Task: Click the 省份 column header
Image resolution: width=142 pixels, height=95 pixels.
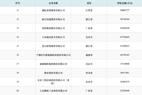Action: point(89,3)
